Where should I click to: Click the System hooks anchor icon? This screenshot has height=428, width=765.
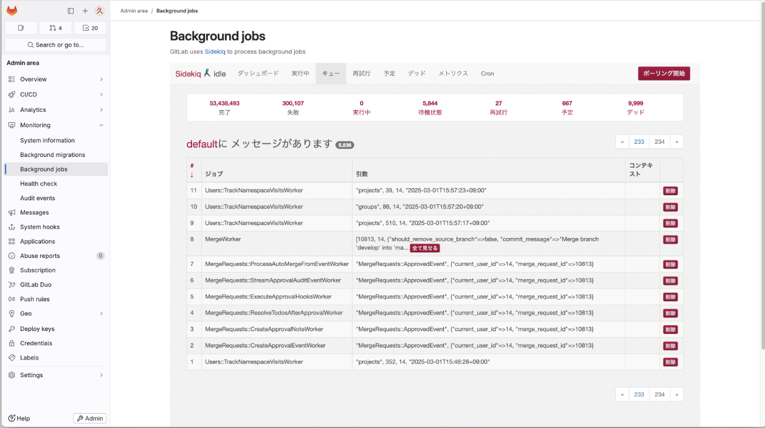12,227
